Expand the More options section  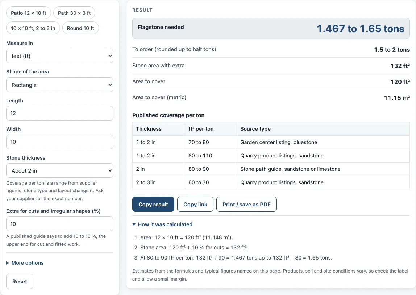(25, 263)
